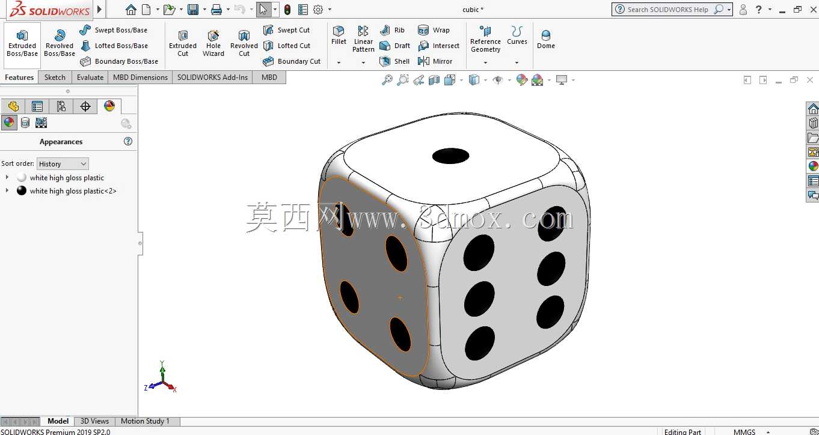Apply the Fillet feature
Viewport: 819px width, 435px height.
coord(339,35)
